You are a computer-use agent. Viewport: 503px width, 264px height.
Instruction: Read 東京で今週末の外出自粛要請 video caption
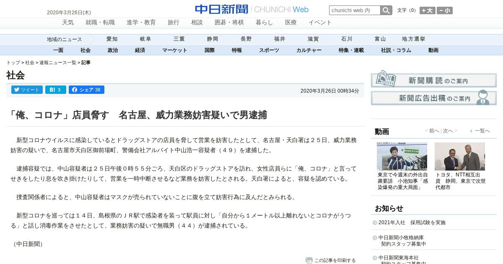(x=403, y=181)
